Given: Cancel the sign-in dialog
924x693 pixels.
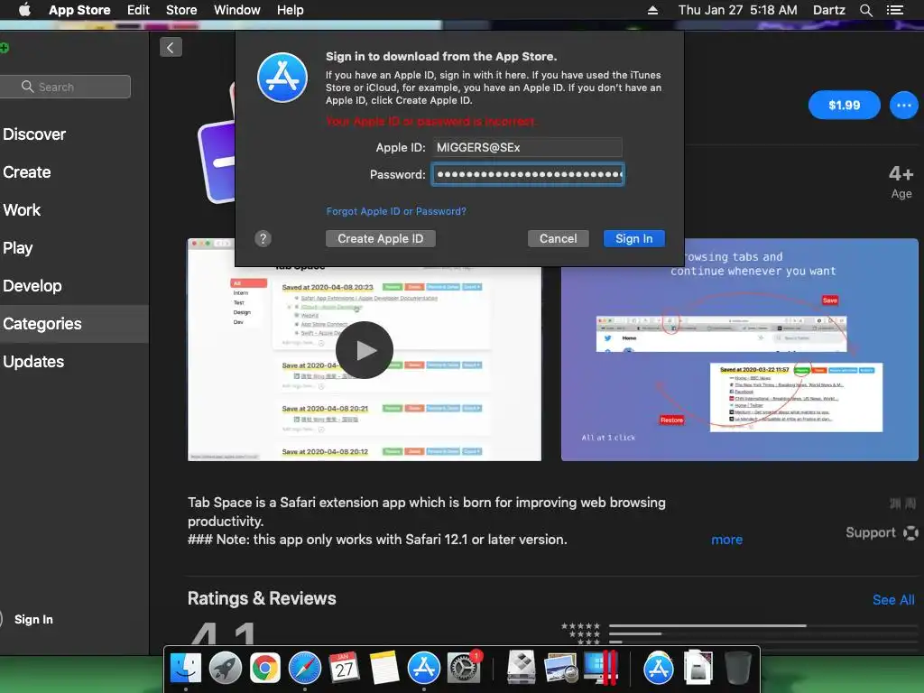Looking at the screenshot, I should point(558,238).
